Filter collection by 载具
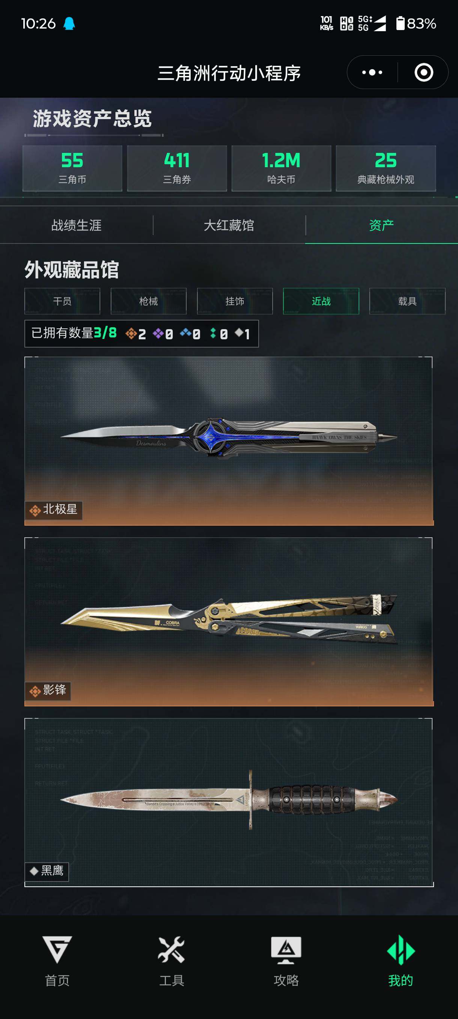458x1019 pixels. tap(407, 301)
